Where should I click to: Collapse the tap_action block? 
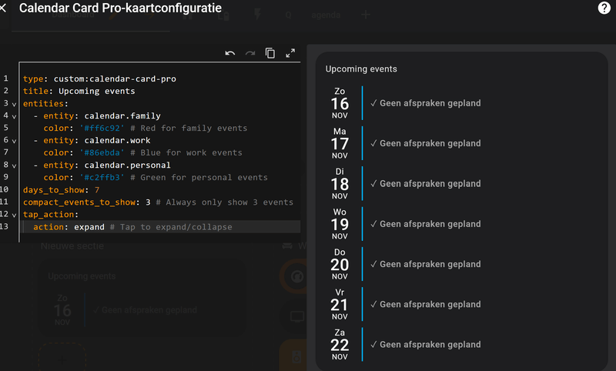(14, 214)
